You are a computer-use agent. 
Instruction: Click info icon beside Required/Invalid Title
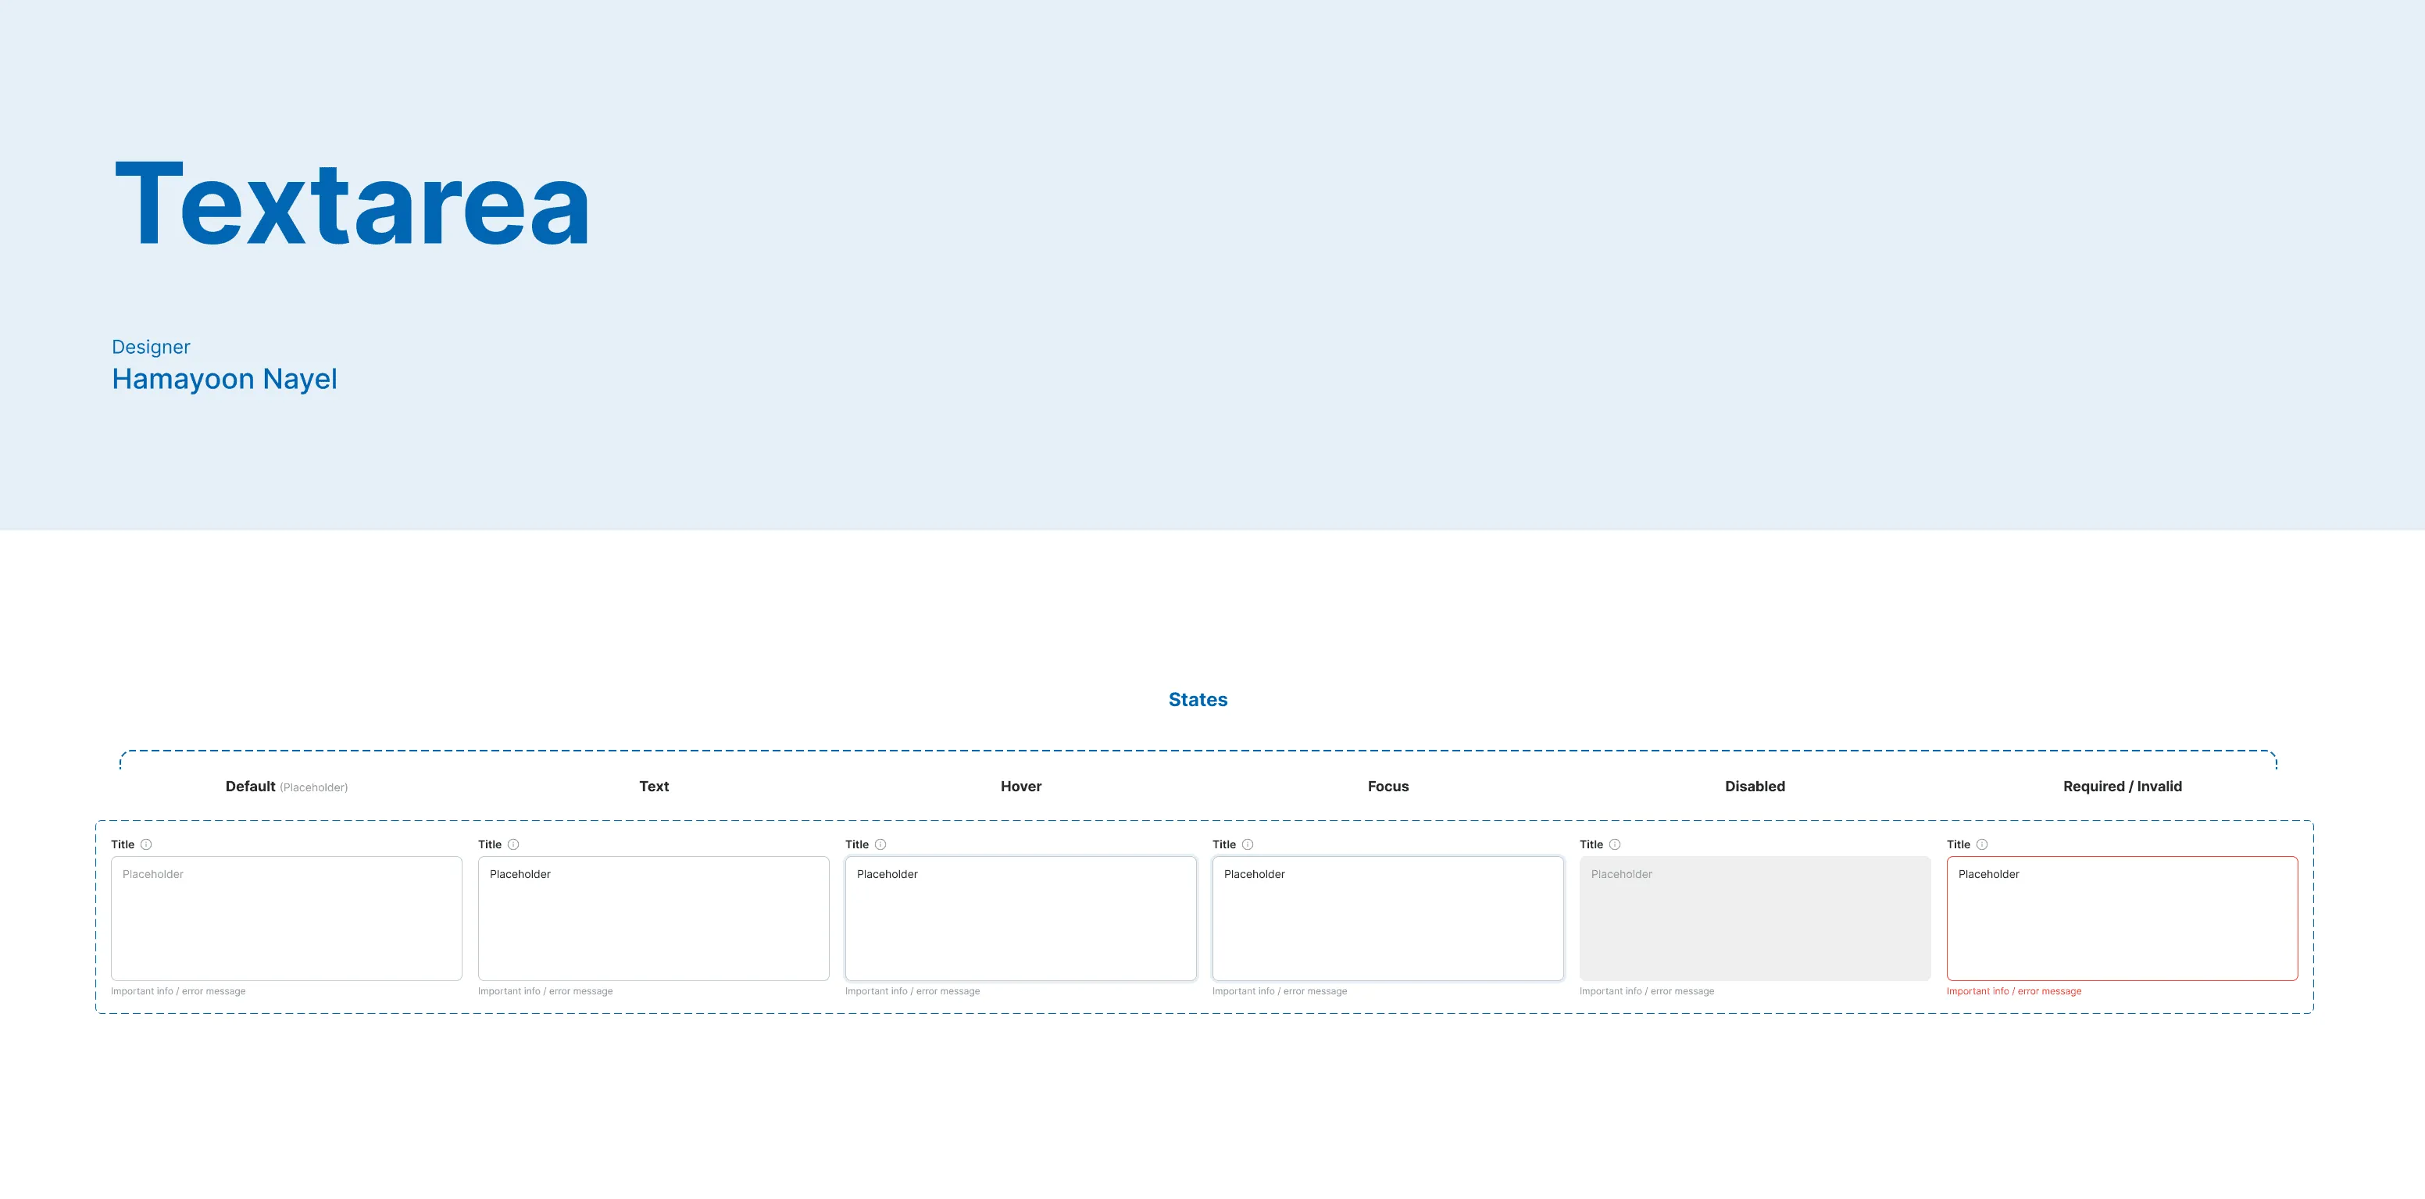(x=1981, y=844)
